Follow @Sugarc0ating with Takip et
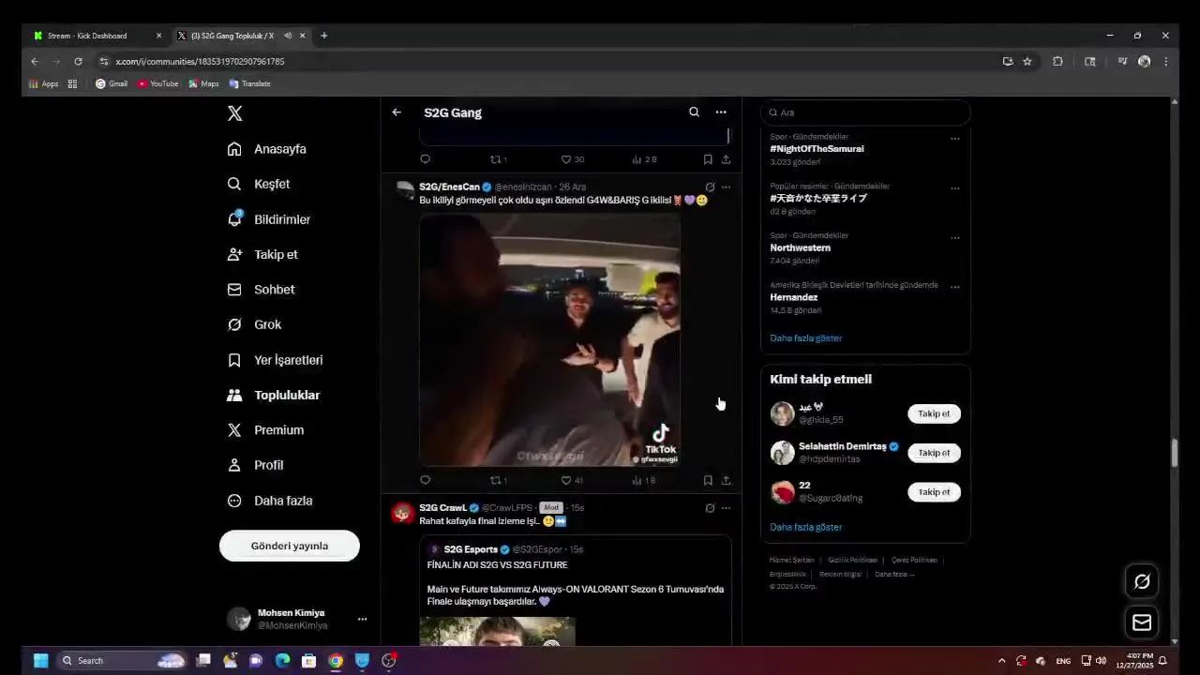The width and height of the screenshot is (1200, 675). coord(934,492)
